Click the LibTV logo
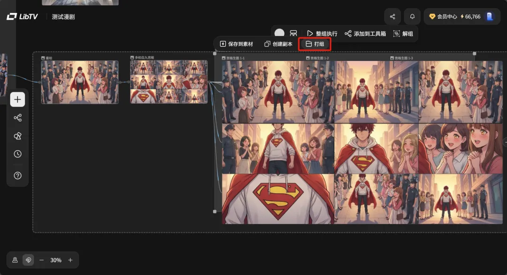The image size is (507, 275). pos(22,16)
